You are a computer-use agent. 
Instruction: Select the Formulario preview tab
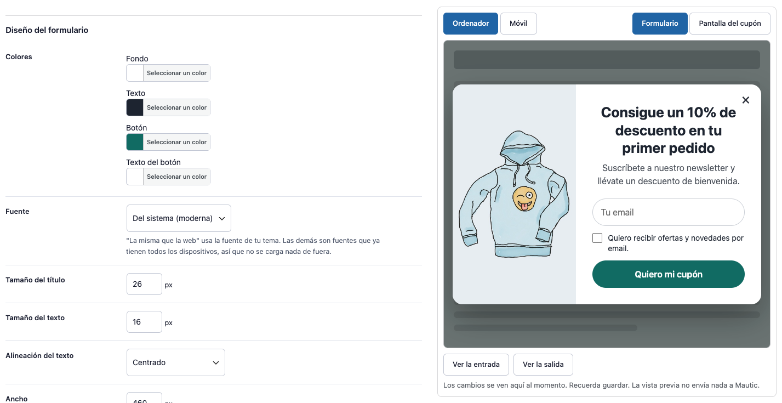coord(660,24)
